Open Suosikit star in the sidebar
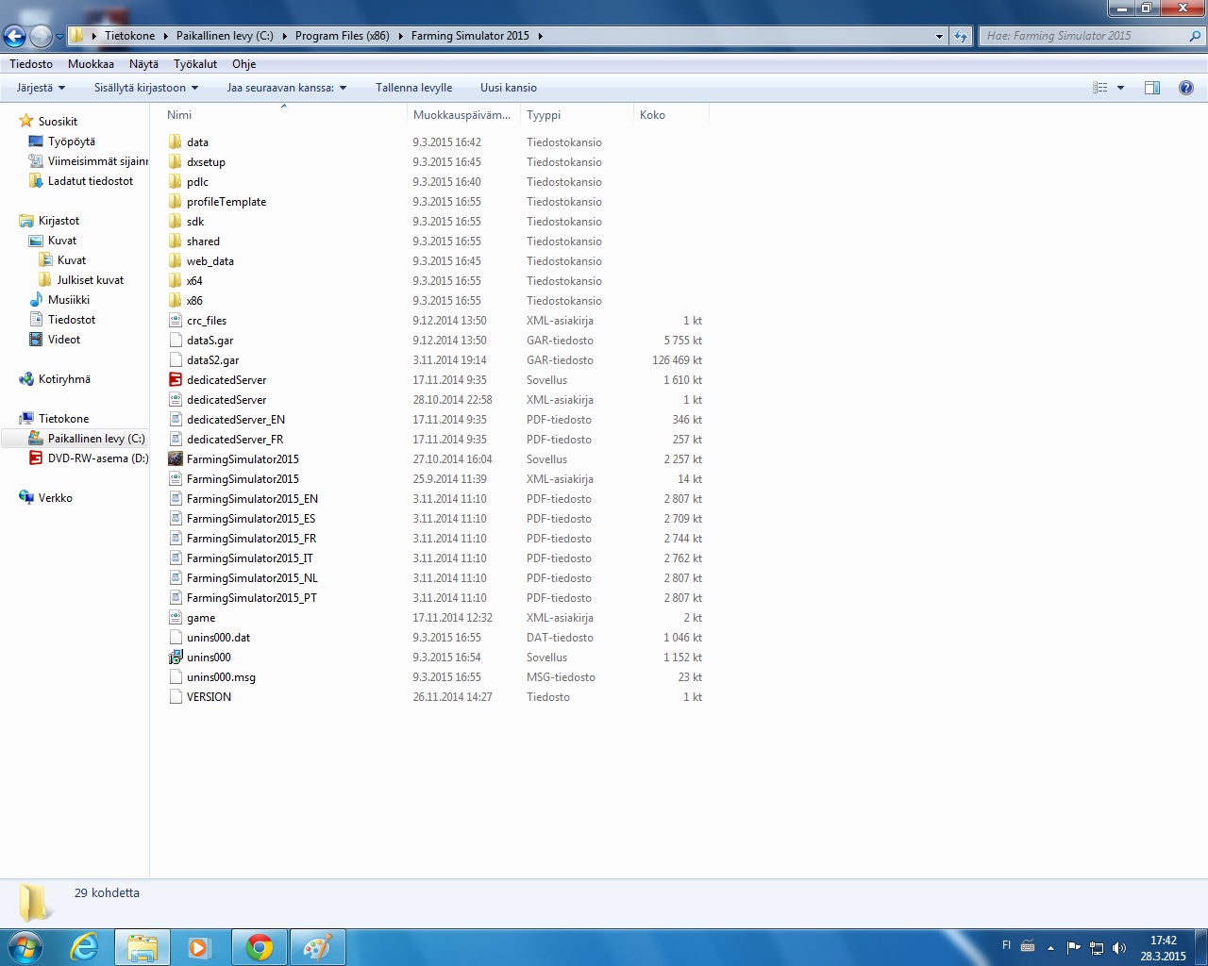 pos(26,122)
